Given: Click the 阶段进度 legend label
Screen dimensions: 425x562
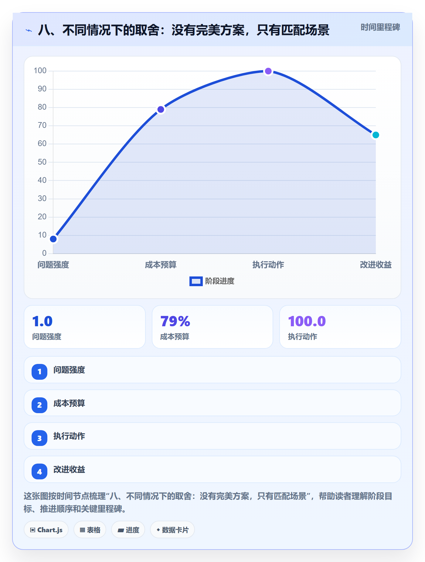Looking at the screenshot, I should point(220,281).
